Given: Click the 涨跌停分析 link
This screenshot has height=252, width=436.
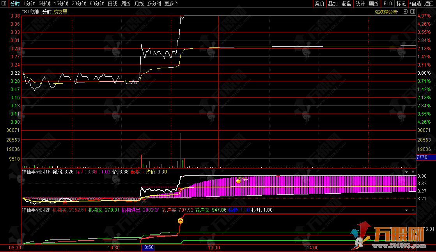Looking at the screenshot, I should pos(386,12).
